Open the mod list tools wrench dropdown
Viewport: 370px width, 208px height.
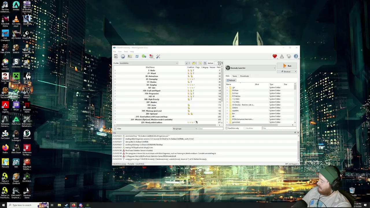pyautogui.click(x=188, y=63)
